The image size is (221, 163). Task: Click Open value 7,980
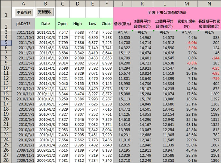pyautogui.click(x=63, y=125)
